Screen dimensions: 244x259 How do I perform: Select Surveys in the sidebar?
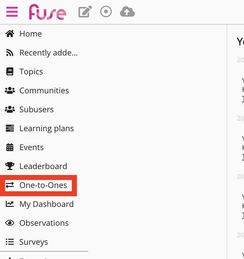click(x=34, y=242)
